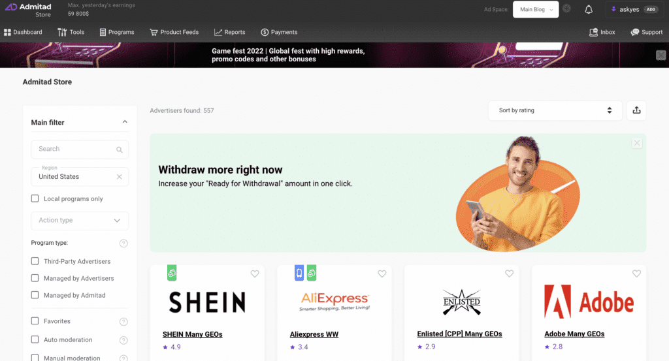
Task: Open the Reports menu
Action: (x=229, y=32)
